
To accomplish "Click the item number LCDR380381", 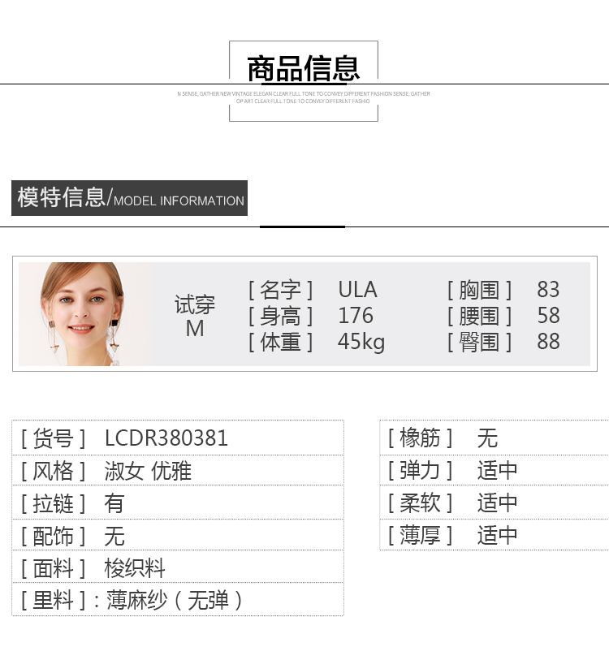I will (166, 438).
